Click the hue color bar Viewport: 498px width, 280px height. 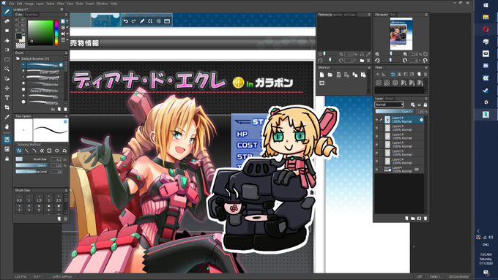click(56, 33)
